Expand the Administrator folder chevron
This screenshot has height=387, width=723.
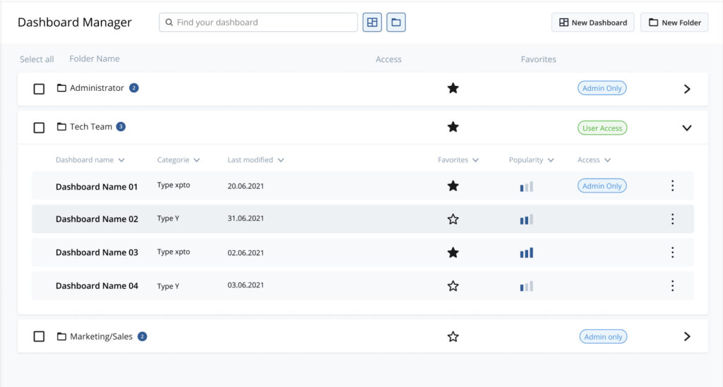pos(686,89)
